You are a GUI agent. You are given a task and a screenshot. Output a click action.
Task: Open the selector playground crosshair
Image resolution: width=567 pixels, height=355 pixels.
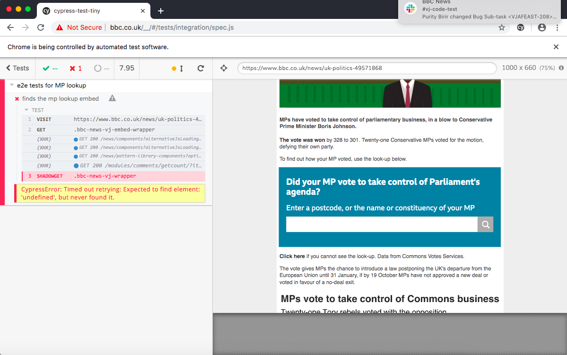(x=224, y=68)
